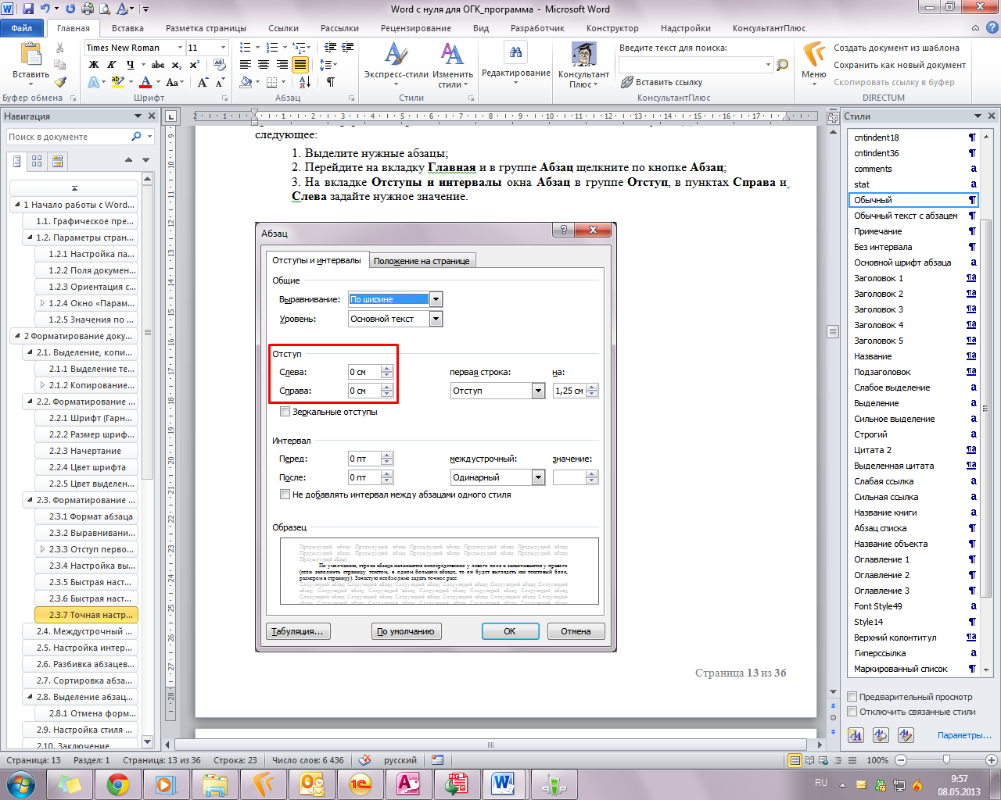Click Параметры... link in Styles pane
1001x800 pixels.
964,735
